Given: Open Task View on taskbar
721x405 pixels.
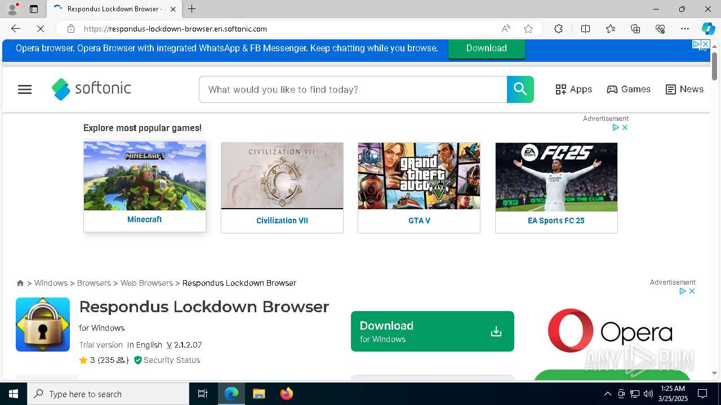Looking at the screenshot, I should (203, 394).
